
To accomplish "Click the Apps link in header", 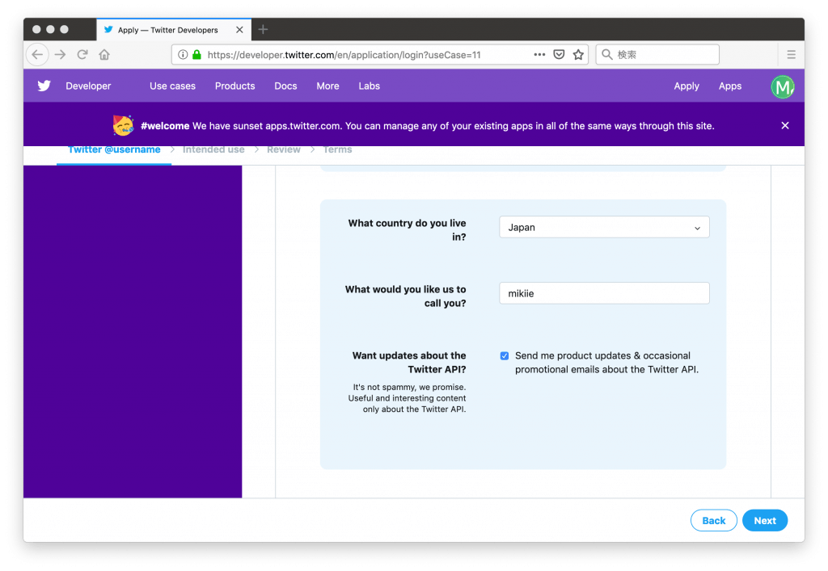I will (x=729, y=86).
